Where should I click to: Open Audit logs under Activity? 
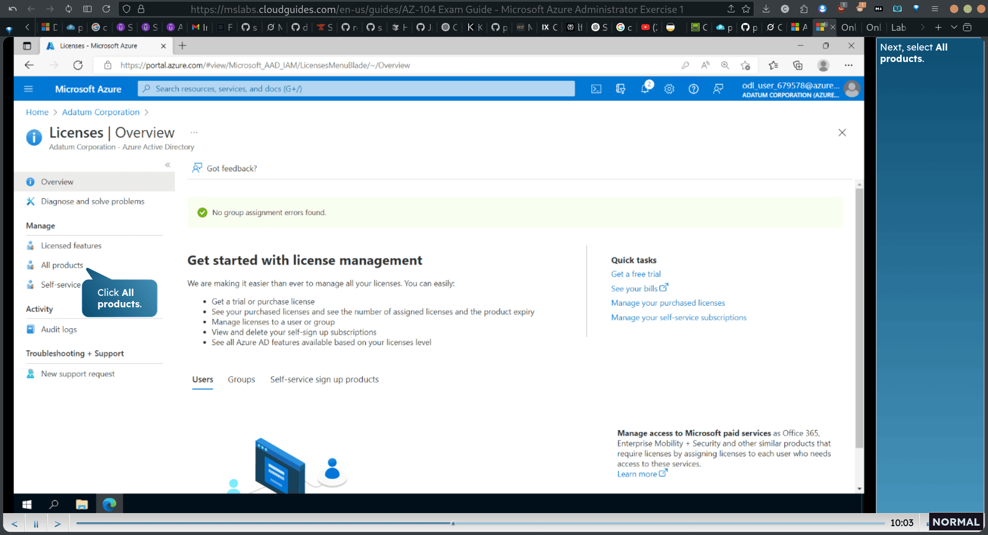[x=59, y=330]
